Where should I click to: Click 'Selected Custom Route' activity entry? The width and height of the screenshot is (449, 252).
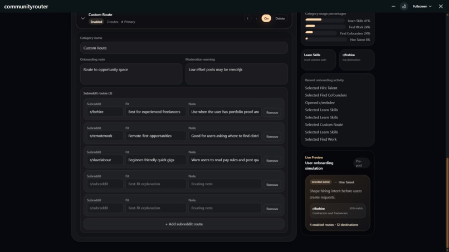click(324, 125)
